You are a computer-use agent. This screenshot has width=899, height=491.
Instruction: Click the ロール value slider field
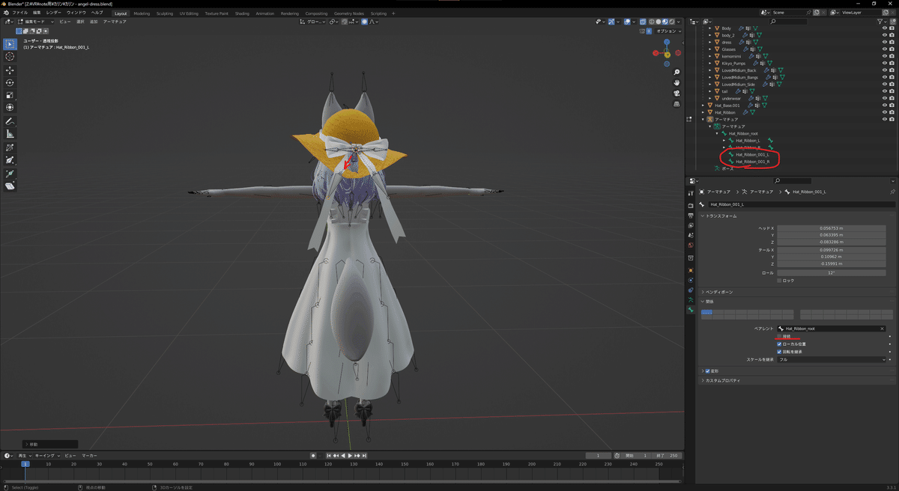click(x=832, y=273)
